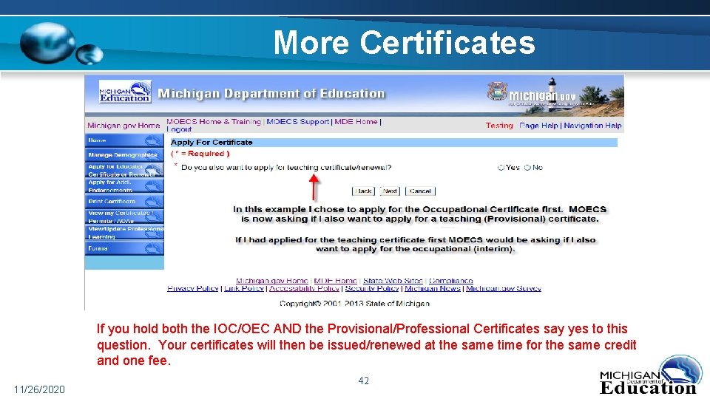Open View my Certificates / Permits in the sidebar

click(x=124, y=216)
